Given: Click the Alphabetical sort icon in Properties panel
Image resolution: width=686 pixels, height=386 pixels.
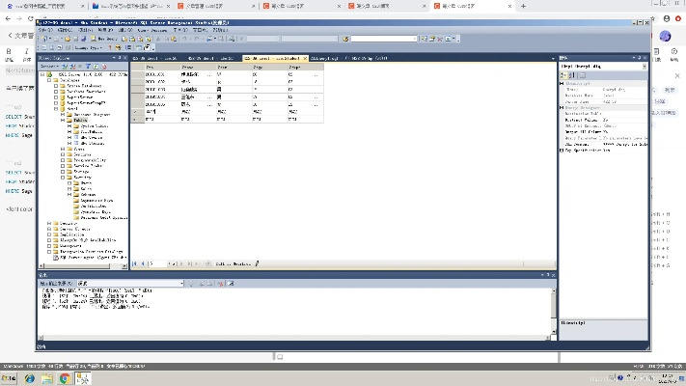Looking at the screenshot, I should pyautogui.click(x=571, y=75).
